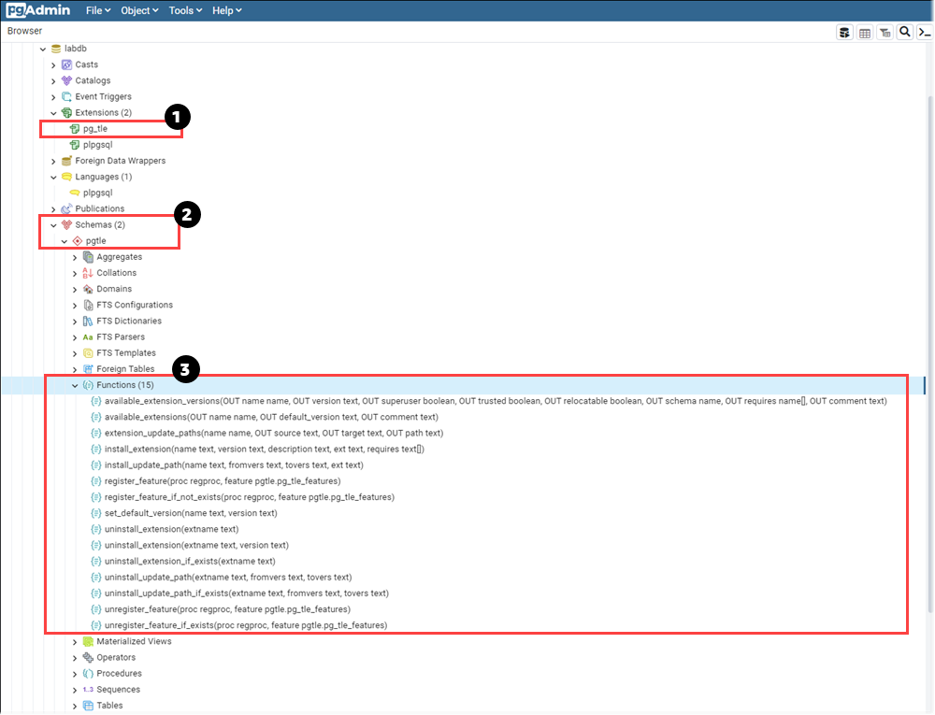The height and width of the screenshot is (715, 935).
Task: Select the set_default_version function
Action: [187, 513]
